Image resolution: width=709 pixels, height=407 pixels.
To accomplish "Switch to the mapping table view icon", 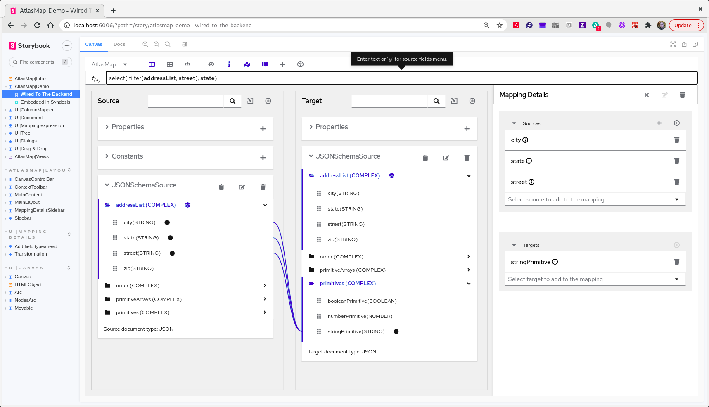I will 170,64.
